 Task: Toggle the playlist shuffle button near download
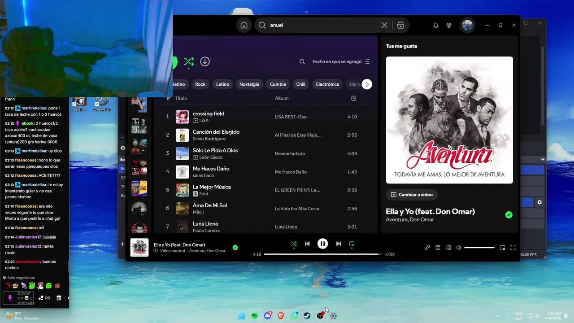click(x=189, y=62)
